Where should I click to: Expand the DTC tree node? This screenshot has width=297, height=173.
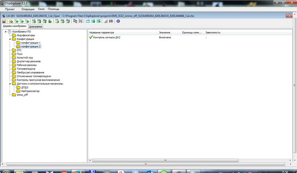pyautogui.click(x=10, y=50)
